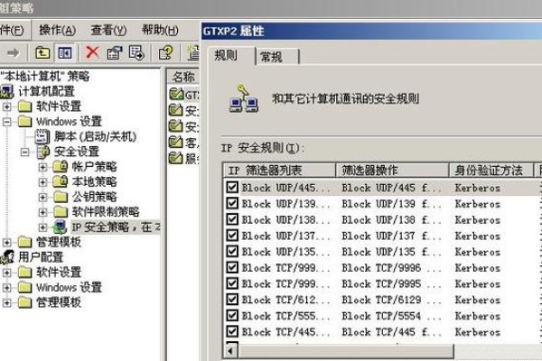This screenshot has width=542, height=361.
Task: Click the 公钥策略 folder icon
Action: (61, 197)
